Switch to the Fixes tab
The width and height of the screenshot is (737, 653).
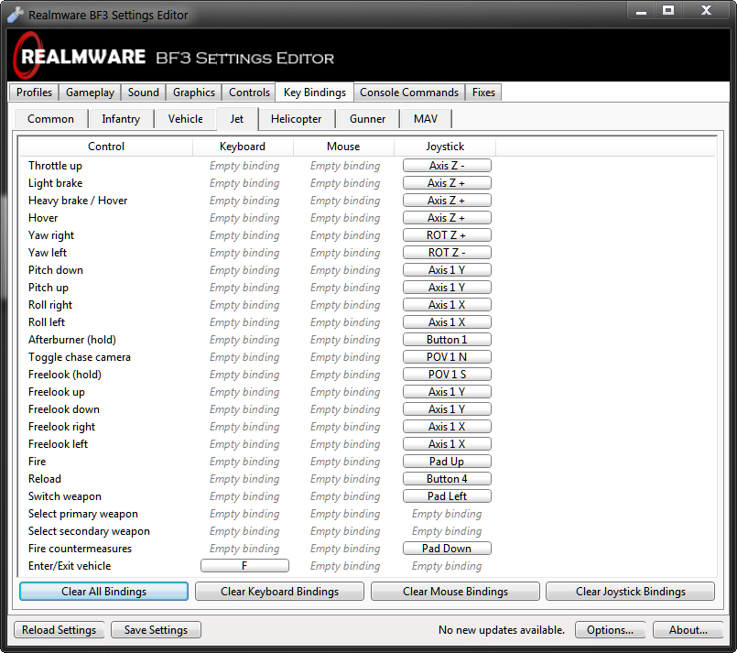click(x=483, y=93)
